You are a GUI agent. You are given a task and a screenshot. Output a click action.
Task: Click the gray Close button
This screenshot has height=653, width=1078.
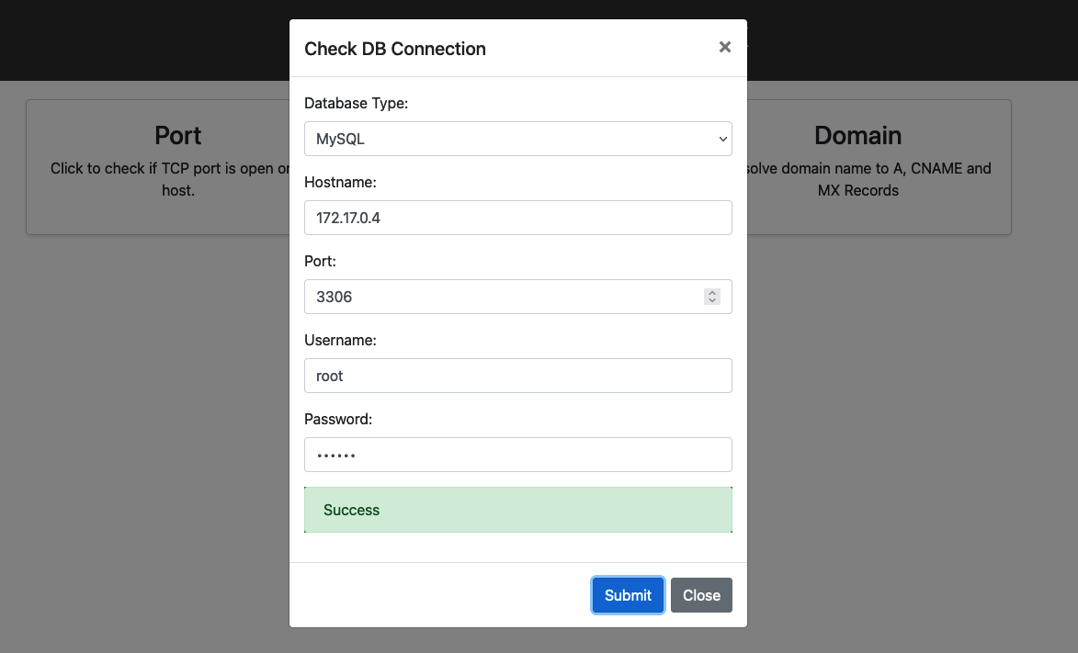pyautogui.click(x=701, y=595)
